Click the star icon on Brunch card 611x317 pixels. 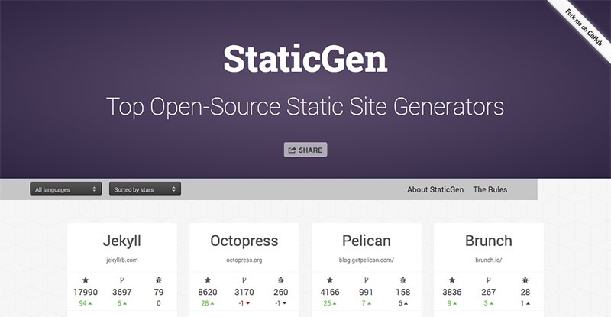[x=452, y=280]
